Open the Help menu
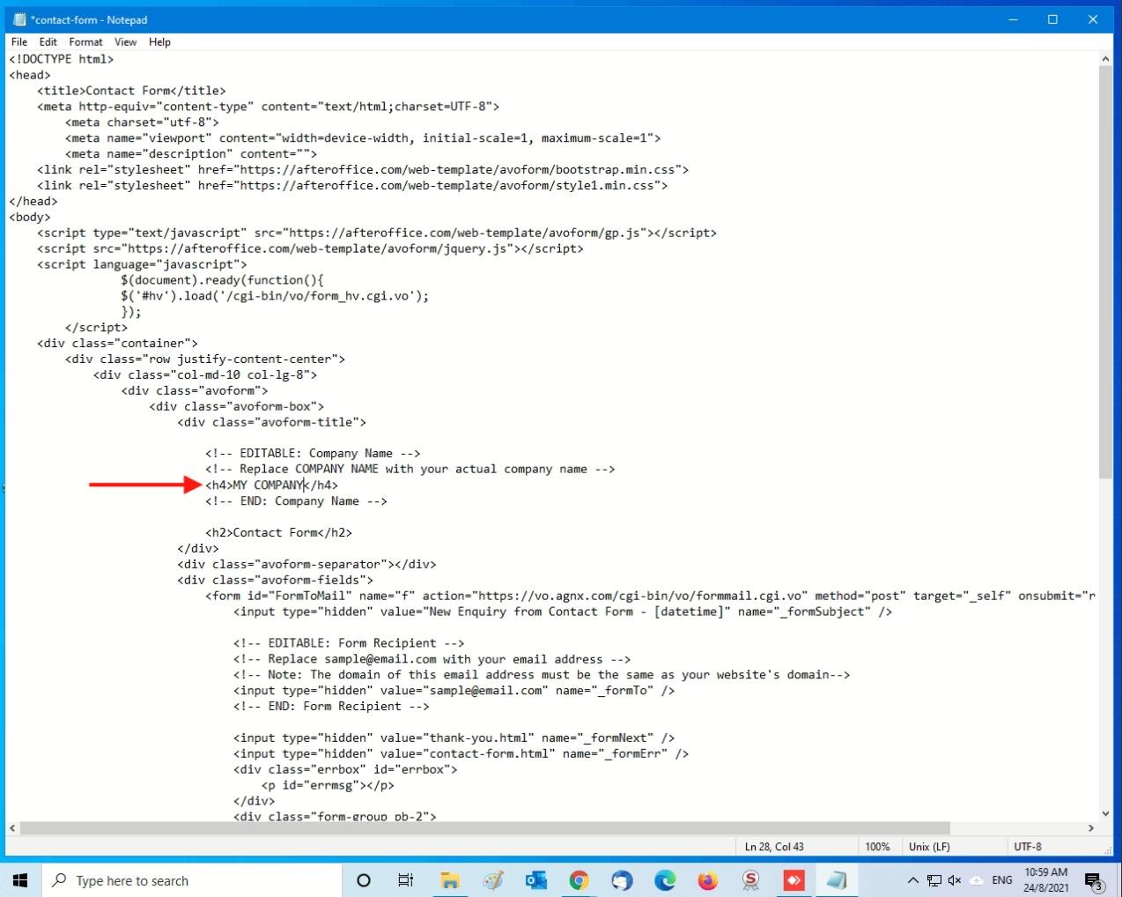The height and width of the screenshot is (897, 1122). [159, 41]
